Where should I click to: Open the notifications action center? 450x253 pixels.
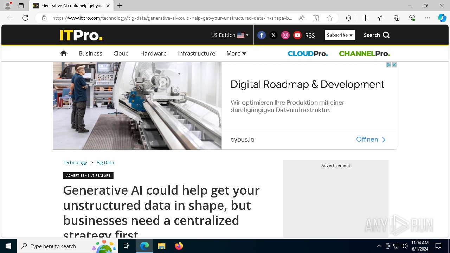[x=438, y=246]
